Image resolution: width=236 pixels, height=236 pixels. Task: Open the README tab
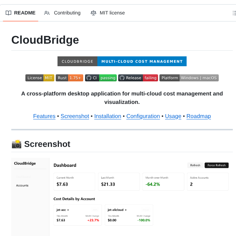tap(20, 13)
